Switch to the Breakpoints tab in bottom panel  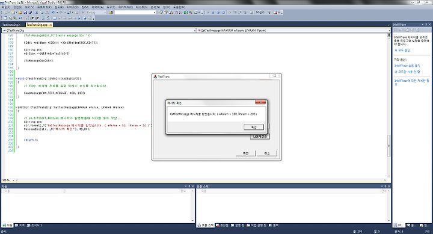pyautogui.click(x=223, y=226)
